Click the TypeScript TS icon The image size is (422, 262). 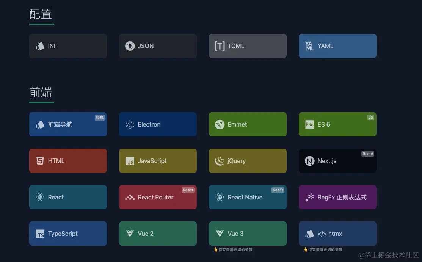click(x=40, y=234)
